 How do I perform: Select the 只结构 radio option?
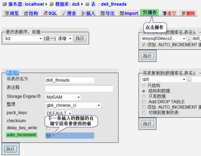[x=144, y=86]
